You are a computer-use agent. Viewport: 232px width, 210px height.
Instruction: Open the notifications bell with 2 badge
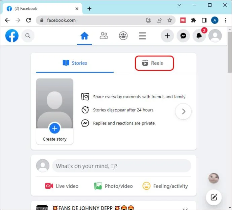click(199, 36)
